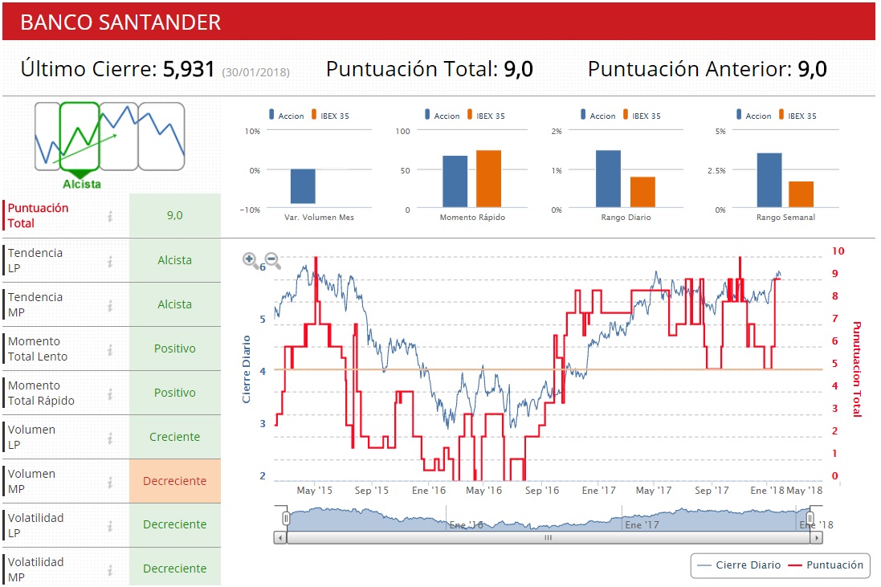Click the navigator scrollbar right arrow
The image size is (881, 587).
click(817, 538)
